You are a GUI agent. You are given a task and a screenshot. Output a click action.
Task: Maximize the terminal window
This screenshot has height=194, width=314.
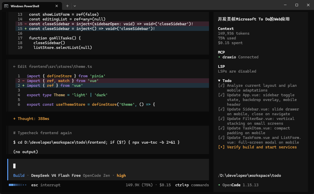click(297, 5)
